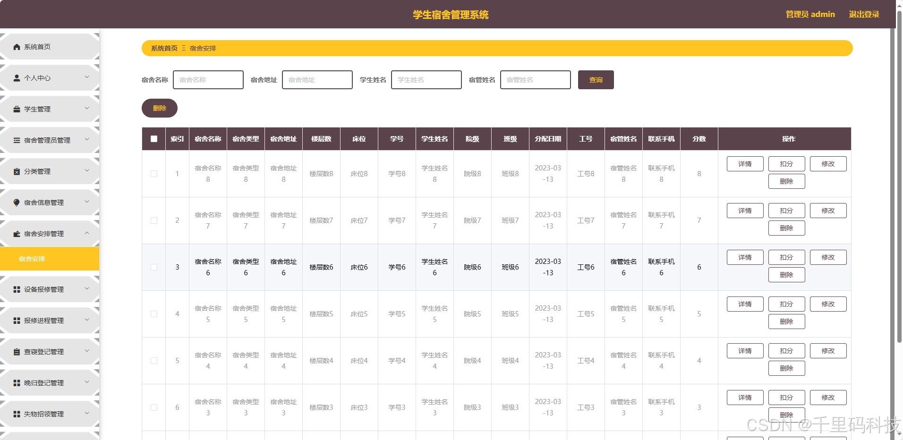Image resolution: width=903 pixels, height=440 pixels.
Task: Focus the 学生姓名 search input
Action: [426, 80]
